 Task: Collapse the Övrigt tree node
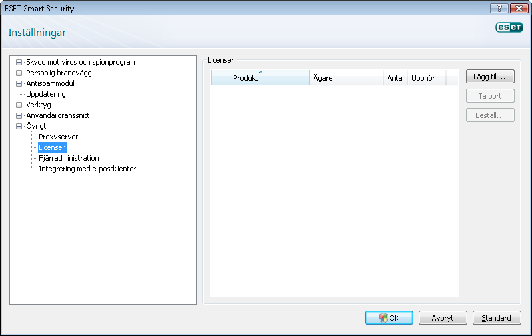point(19,126)
